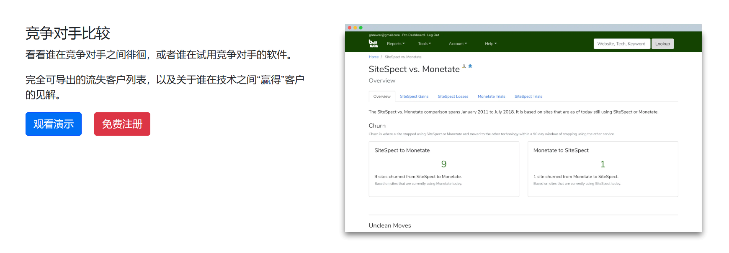Open the Tools dropdown menu
This screenshot has width=729, height=253.
[x=424, y=43]
